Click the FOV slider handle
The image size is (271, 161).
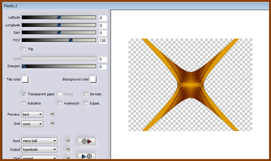point(70,40)
